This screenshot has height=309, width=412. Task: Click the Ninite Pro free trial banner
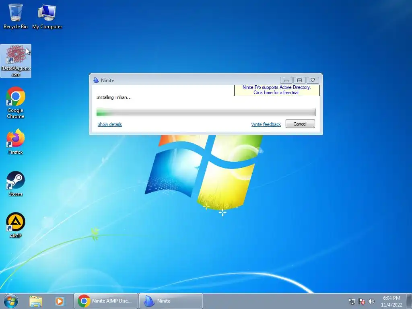277,90
